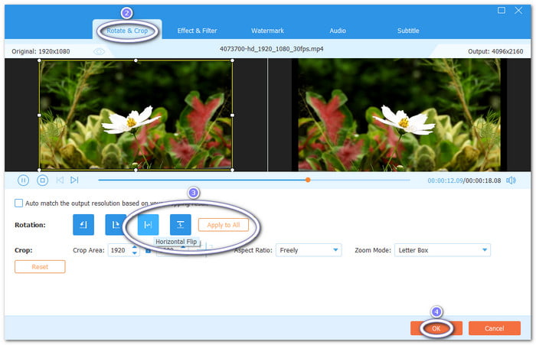Go to previous frame
This screenshot has width=536, height=345.
tap(60, 180)
